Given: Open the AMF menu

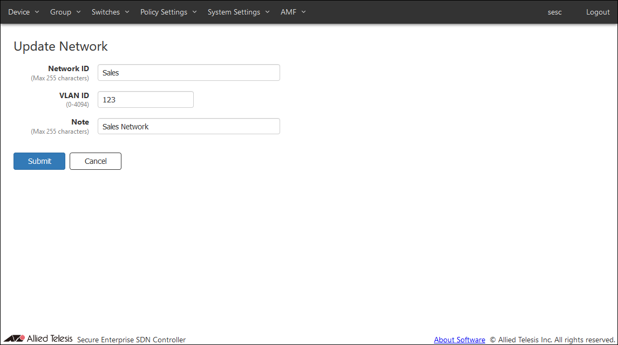Looking at the screenshot, I should [x=293, y=12].
